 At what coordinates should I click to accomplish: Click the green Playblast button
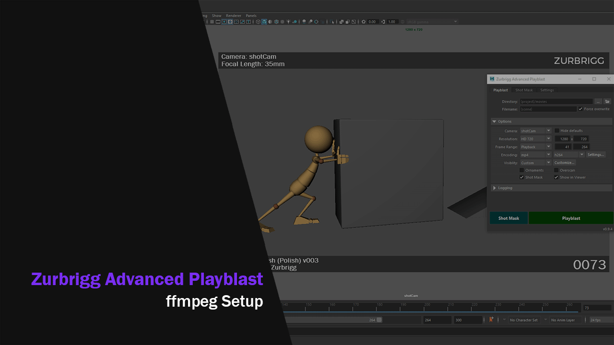point(571,218)
